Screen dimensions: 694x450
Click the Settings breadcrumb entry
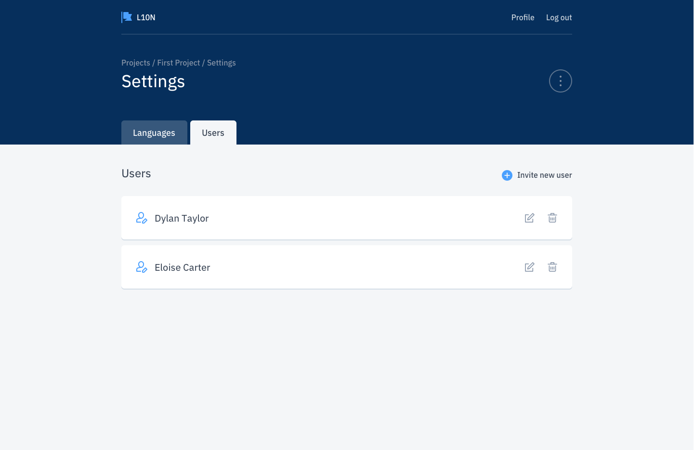point(221,63)
